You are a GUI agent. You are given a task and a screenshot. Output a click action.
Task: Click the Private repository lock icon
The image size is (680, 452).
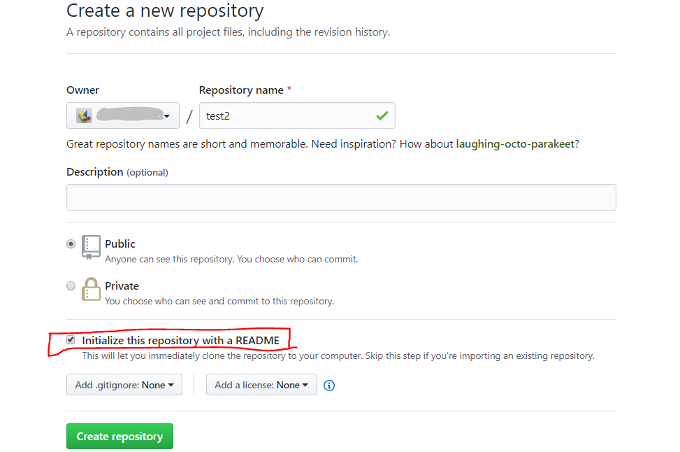click(91, 289)
